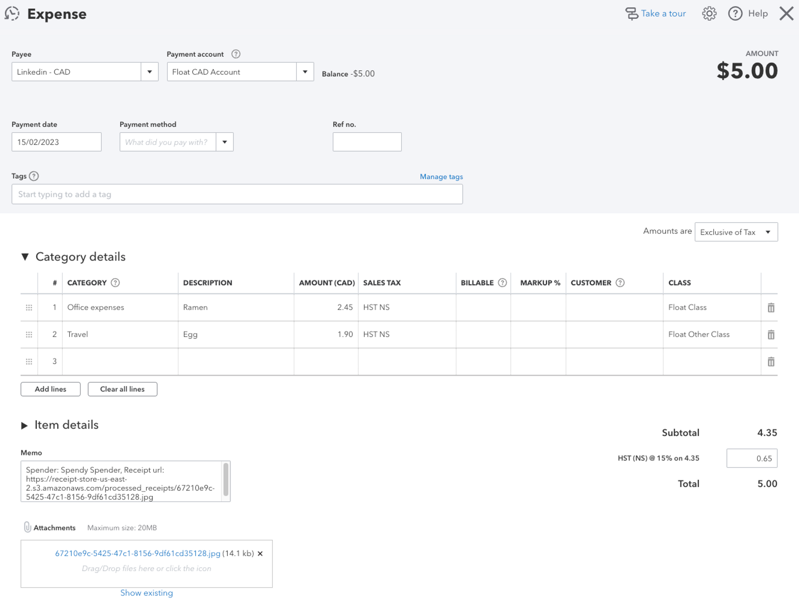Expand the Item details section
Viewport: 799px width, 602px height.
click(x=24, y=425)
